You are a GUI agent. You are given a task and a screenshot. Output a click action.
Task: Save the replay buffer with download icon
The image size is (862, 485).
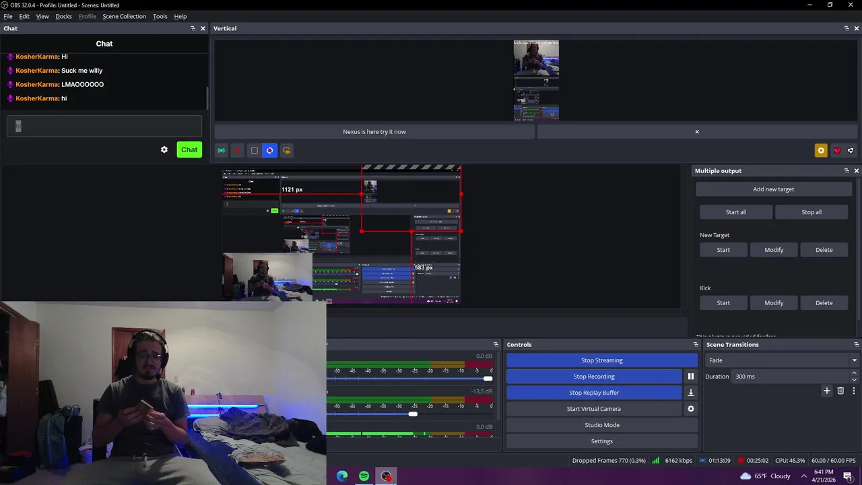tap(690, 393)
